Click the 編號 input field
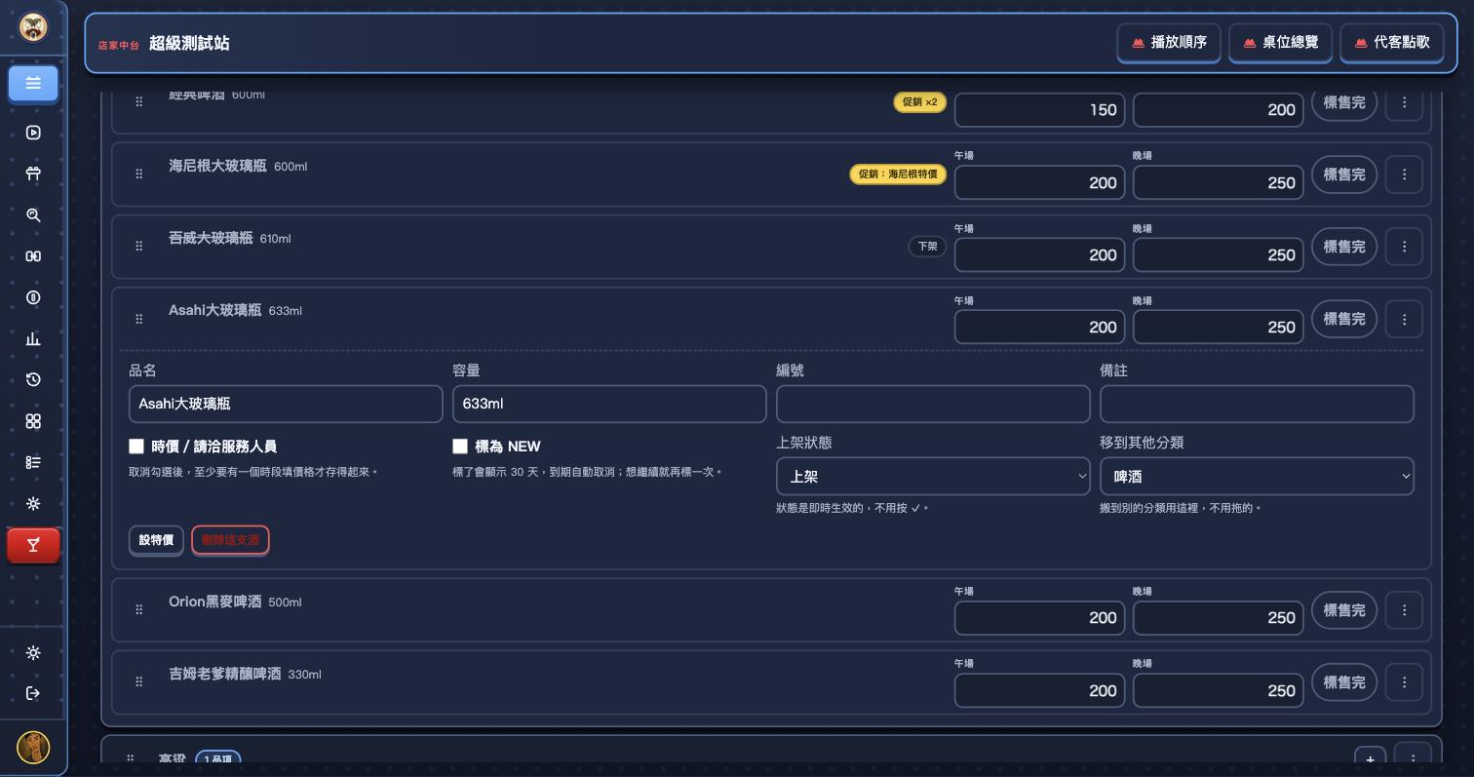This screenshot has width=1474, height=777. coord(933,404)
